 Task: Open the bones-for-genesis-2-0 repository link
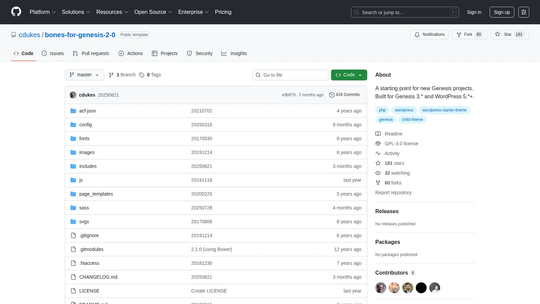(80, 35)
